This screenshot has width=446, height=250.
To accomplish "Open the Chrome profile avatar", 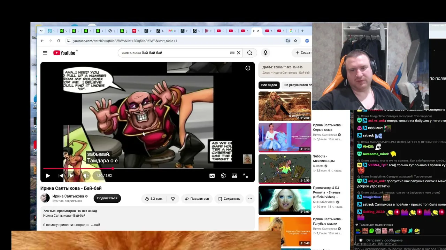I will (307, 41).
